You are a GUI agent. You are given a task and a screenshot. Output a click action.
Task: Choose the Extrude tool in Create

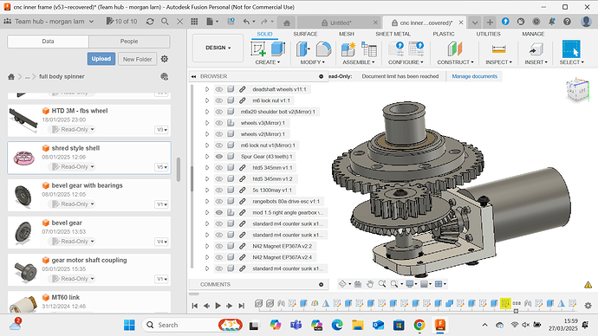(x=278, y=49)
